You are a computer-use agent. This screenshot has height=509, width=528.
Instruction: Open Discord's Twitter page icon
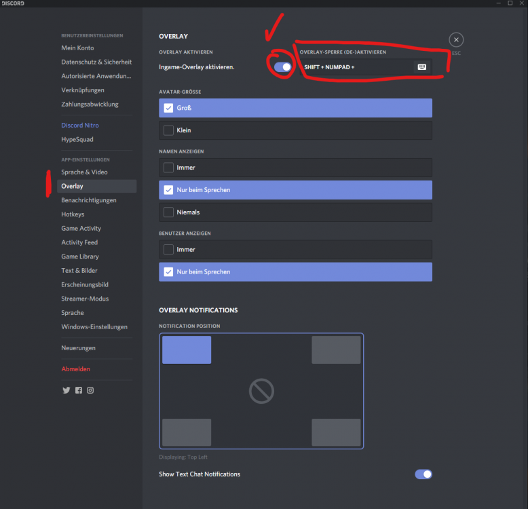click(67, 390)
